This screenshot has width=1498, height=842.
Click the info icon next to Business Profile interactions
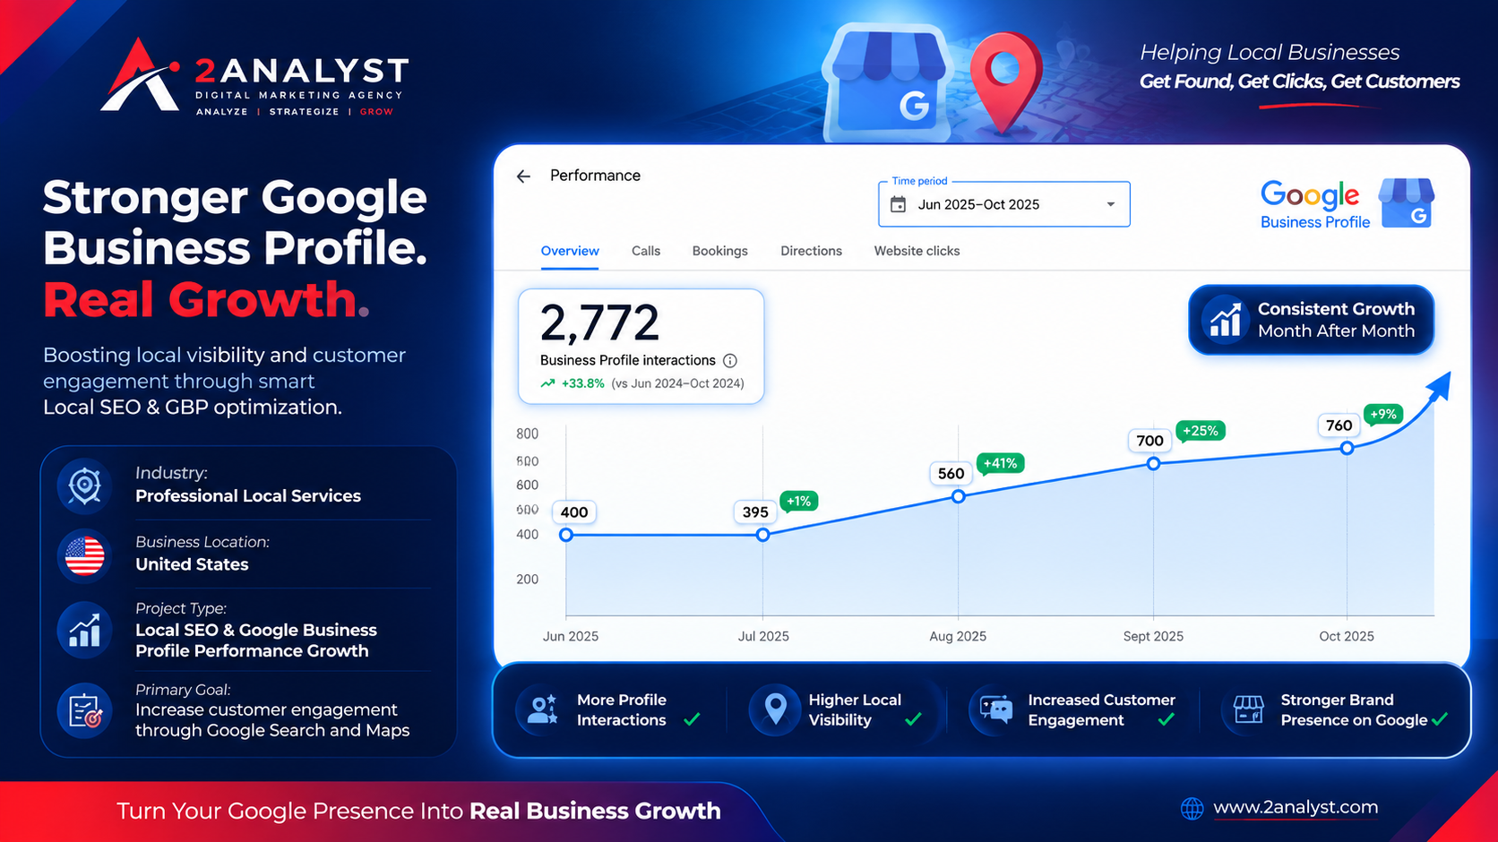click(730, 361)
